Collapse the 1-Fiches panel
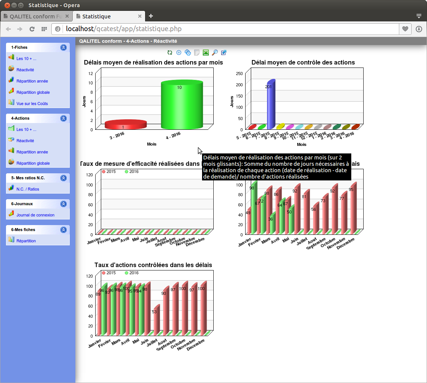The height and width of the screenshot is (383, 427). coord(64,47)
